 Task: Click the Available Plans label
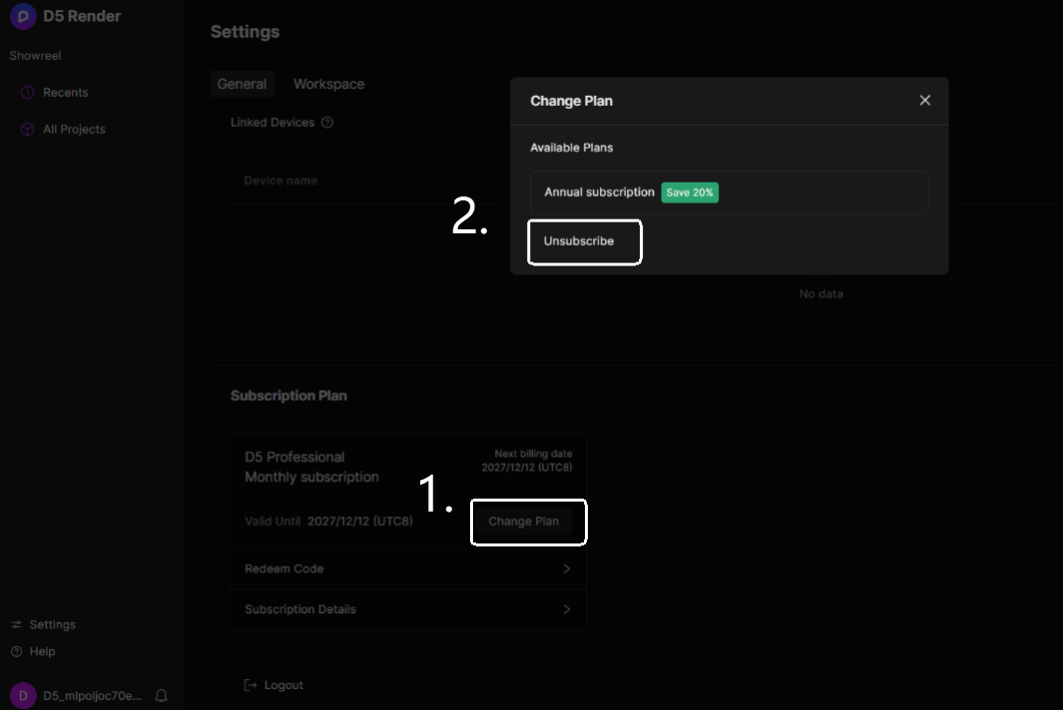[x=572, y=148]
